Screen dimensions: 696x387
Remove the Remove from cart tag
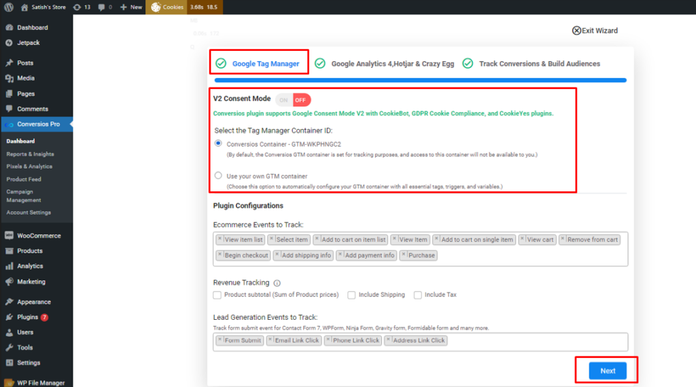562,239
